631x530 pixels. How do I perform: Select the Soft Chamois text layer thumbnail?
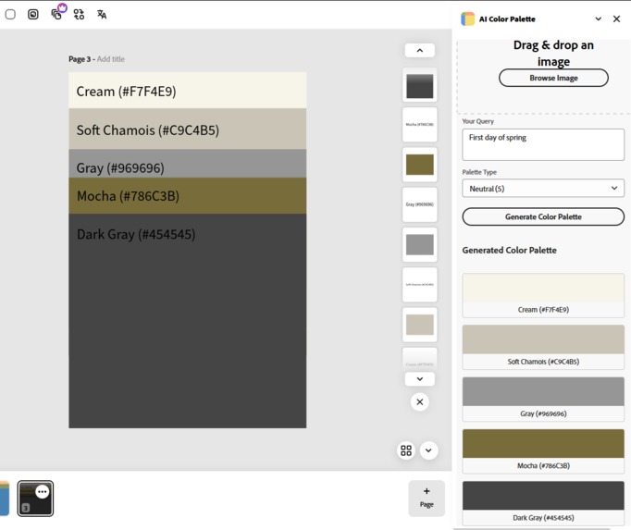(x=420, y=285)
